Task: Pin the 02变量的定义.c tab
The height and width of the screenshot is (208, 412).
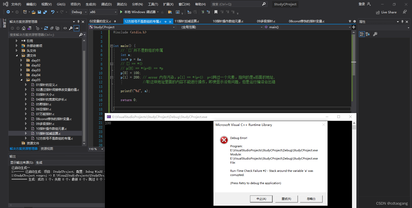Action: pyautogui.click(x=115, y=21)
